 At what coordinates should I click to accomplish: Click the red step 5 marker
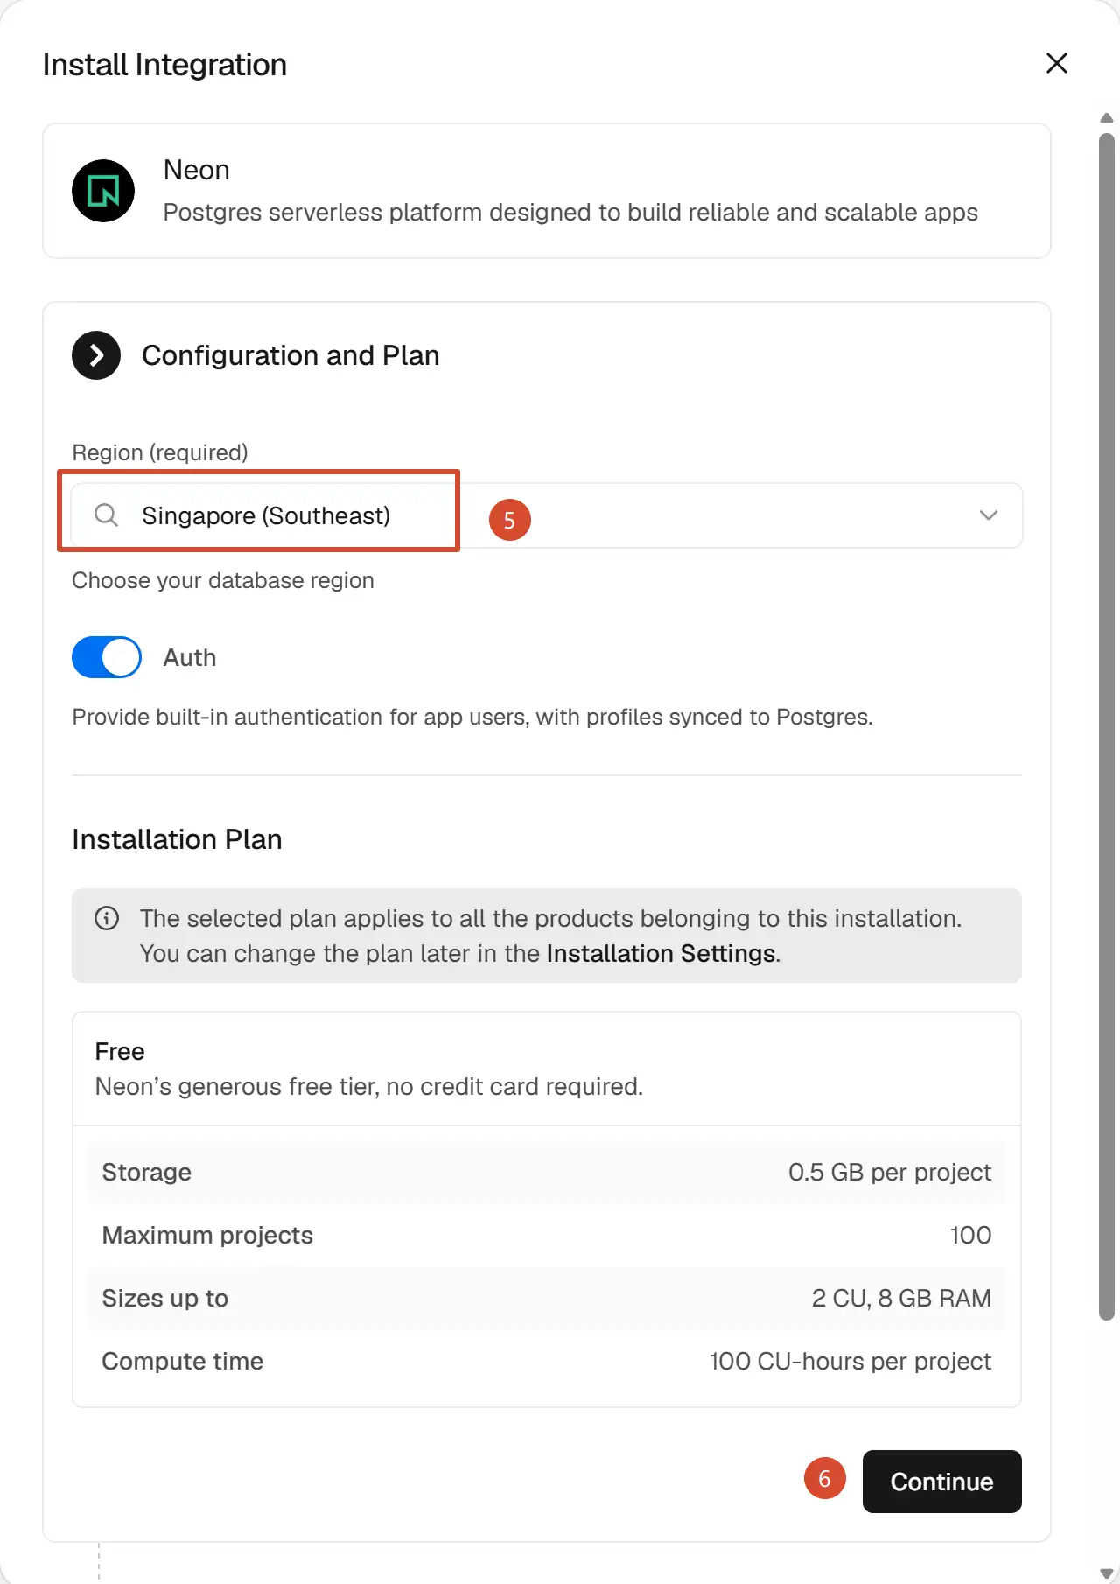pyautogui.click(x=510, y=520)
